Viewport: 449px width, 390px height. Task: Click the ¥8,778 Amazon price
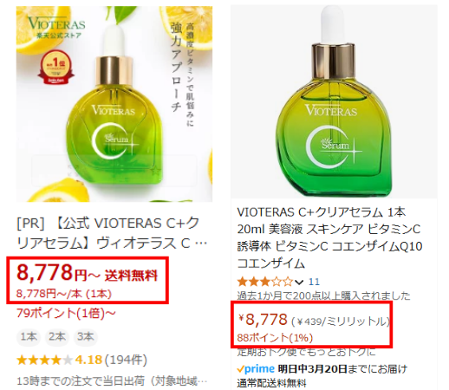(263, 320)
